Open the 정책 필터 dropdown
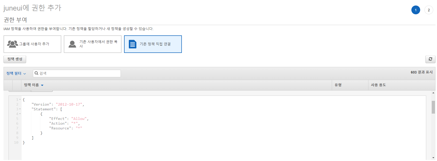The height and width of the screenshot is (161, 437). click(x=16, y=73)
